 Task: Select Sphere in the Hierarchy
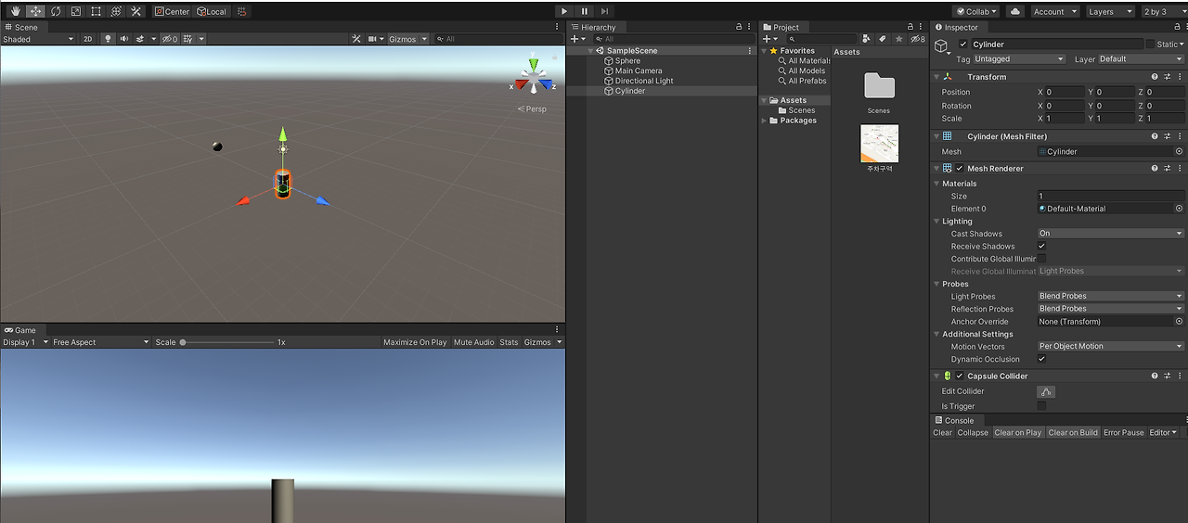coord(627,60)
